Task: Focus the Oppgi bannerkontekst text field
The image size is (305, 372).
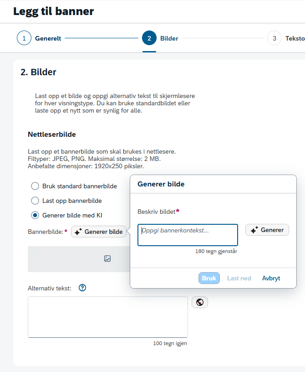Action: [188, 235]
